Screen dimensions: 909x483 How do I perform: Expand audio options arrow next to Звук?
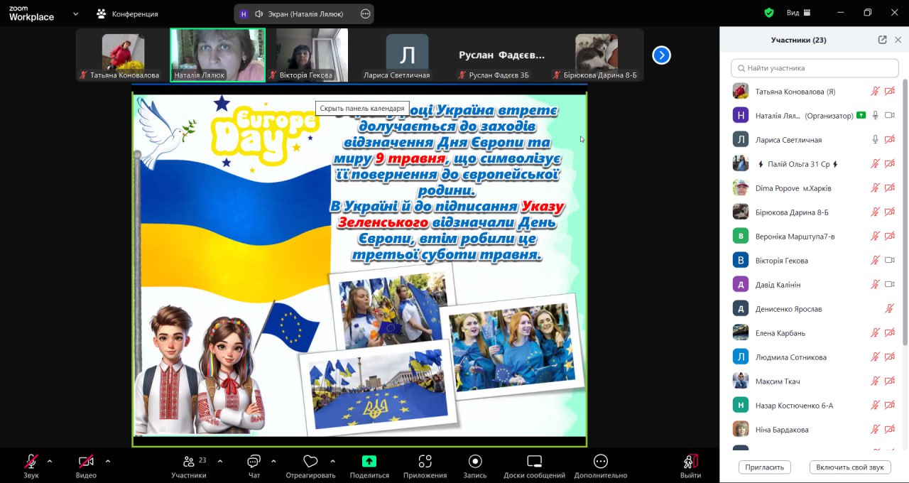50,461
